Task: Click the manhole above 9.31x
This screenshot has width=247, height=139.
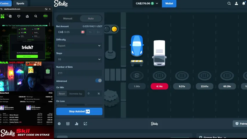Action: click(x=182, y=76)
